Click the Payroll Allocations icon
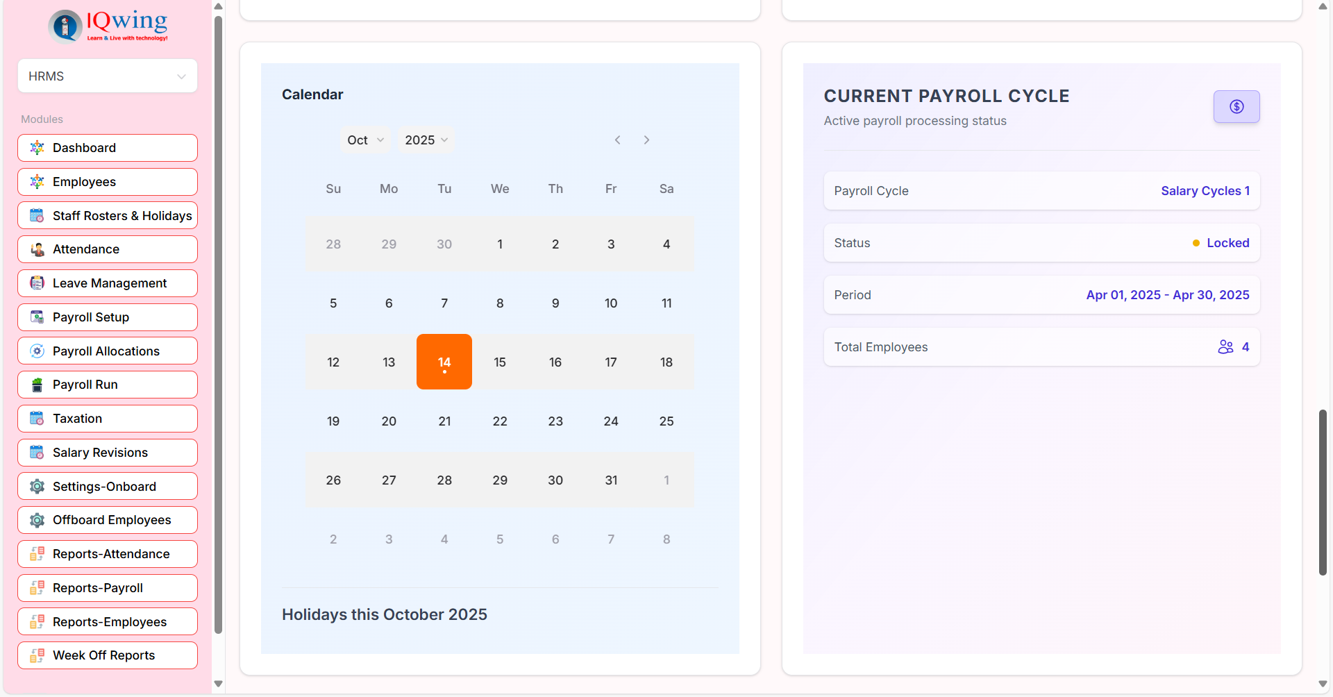The height and width of the screenshot is (697, 1333). pos(37,351)
